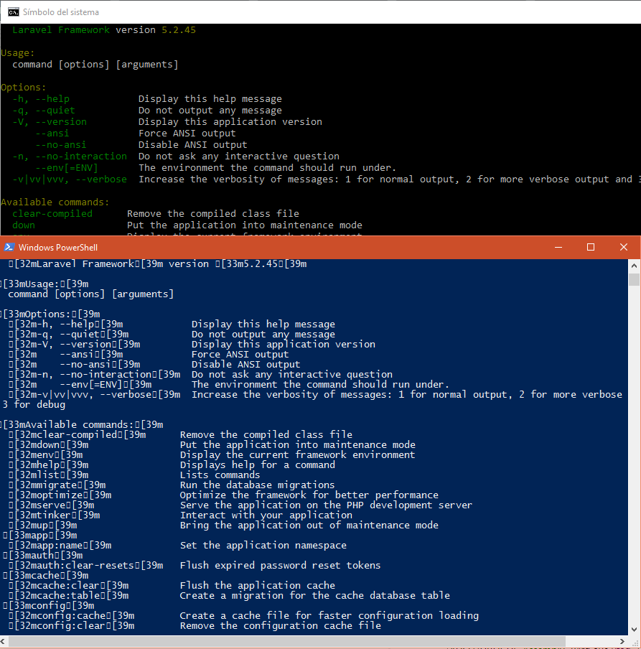
Task: Click the PowerShell vertical scrollbar thumb
Action: [x=634, y=279]
